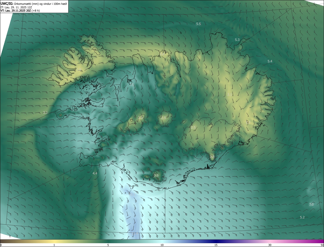The height and width of the screenshot is (247, 324).
Task: Click the 2.1 value label in the northeast highlands
Action: (x=229, y=94)
